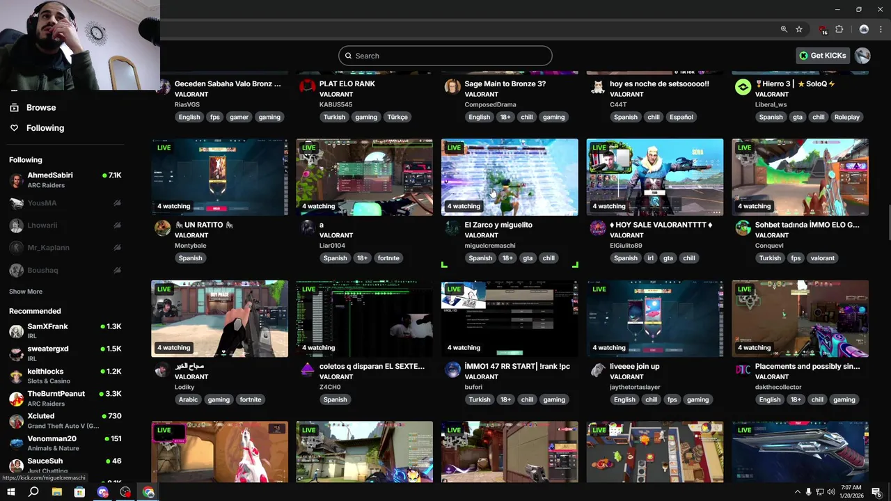Screen dimensions: 891x501
Task: Open YousMA channel in sidebar
Action: tap(66, 203)
